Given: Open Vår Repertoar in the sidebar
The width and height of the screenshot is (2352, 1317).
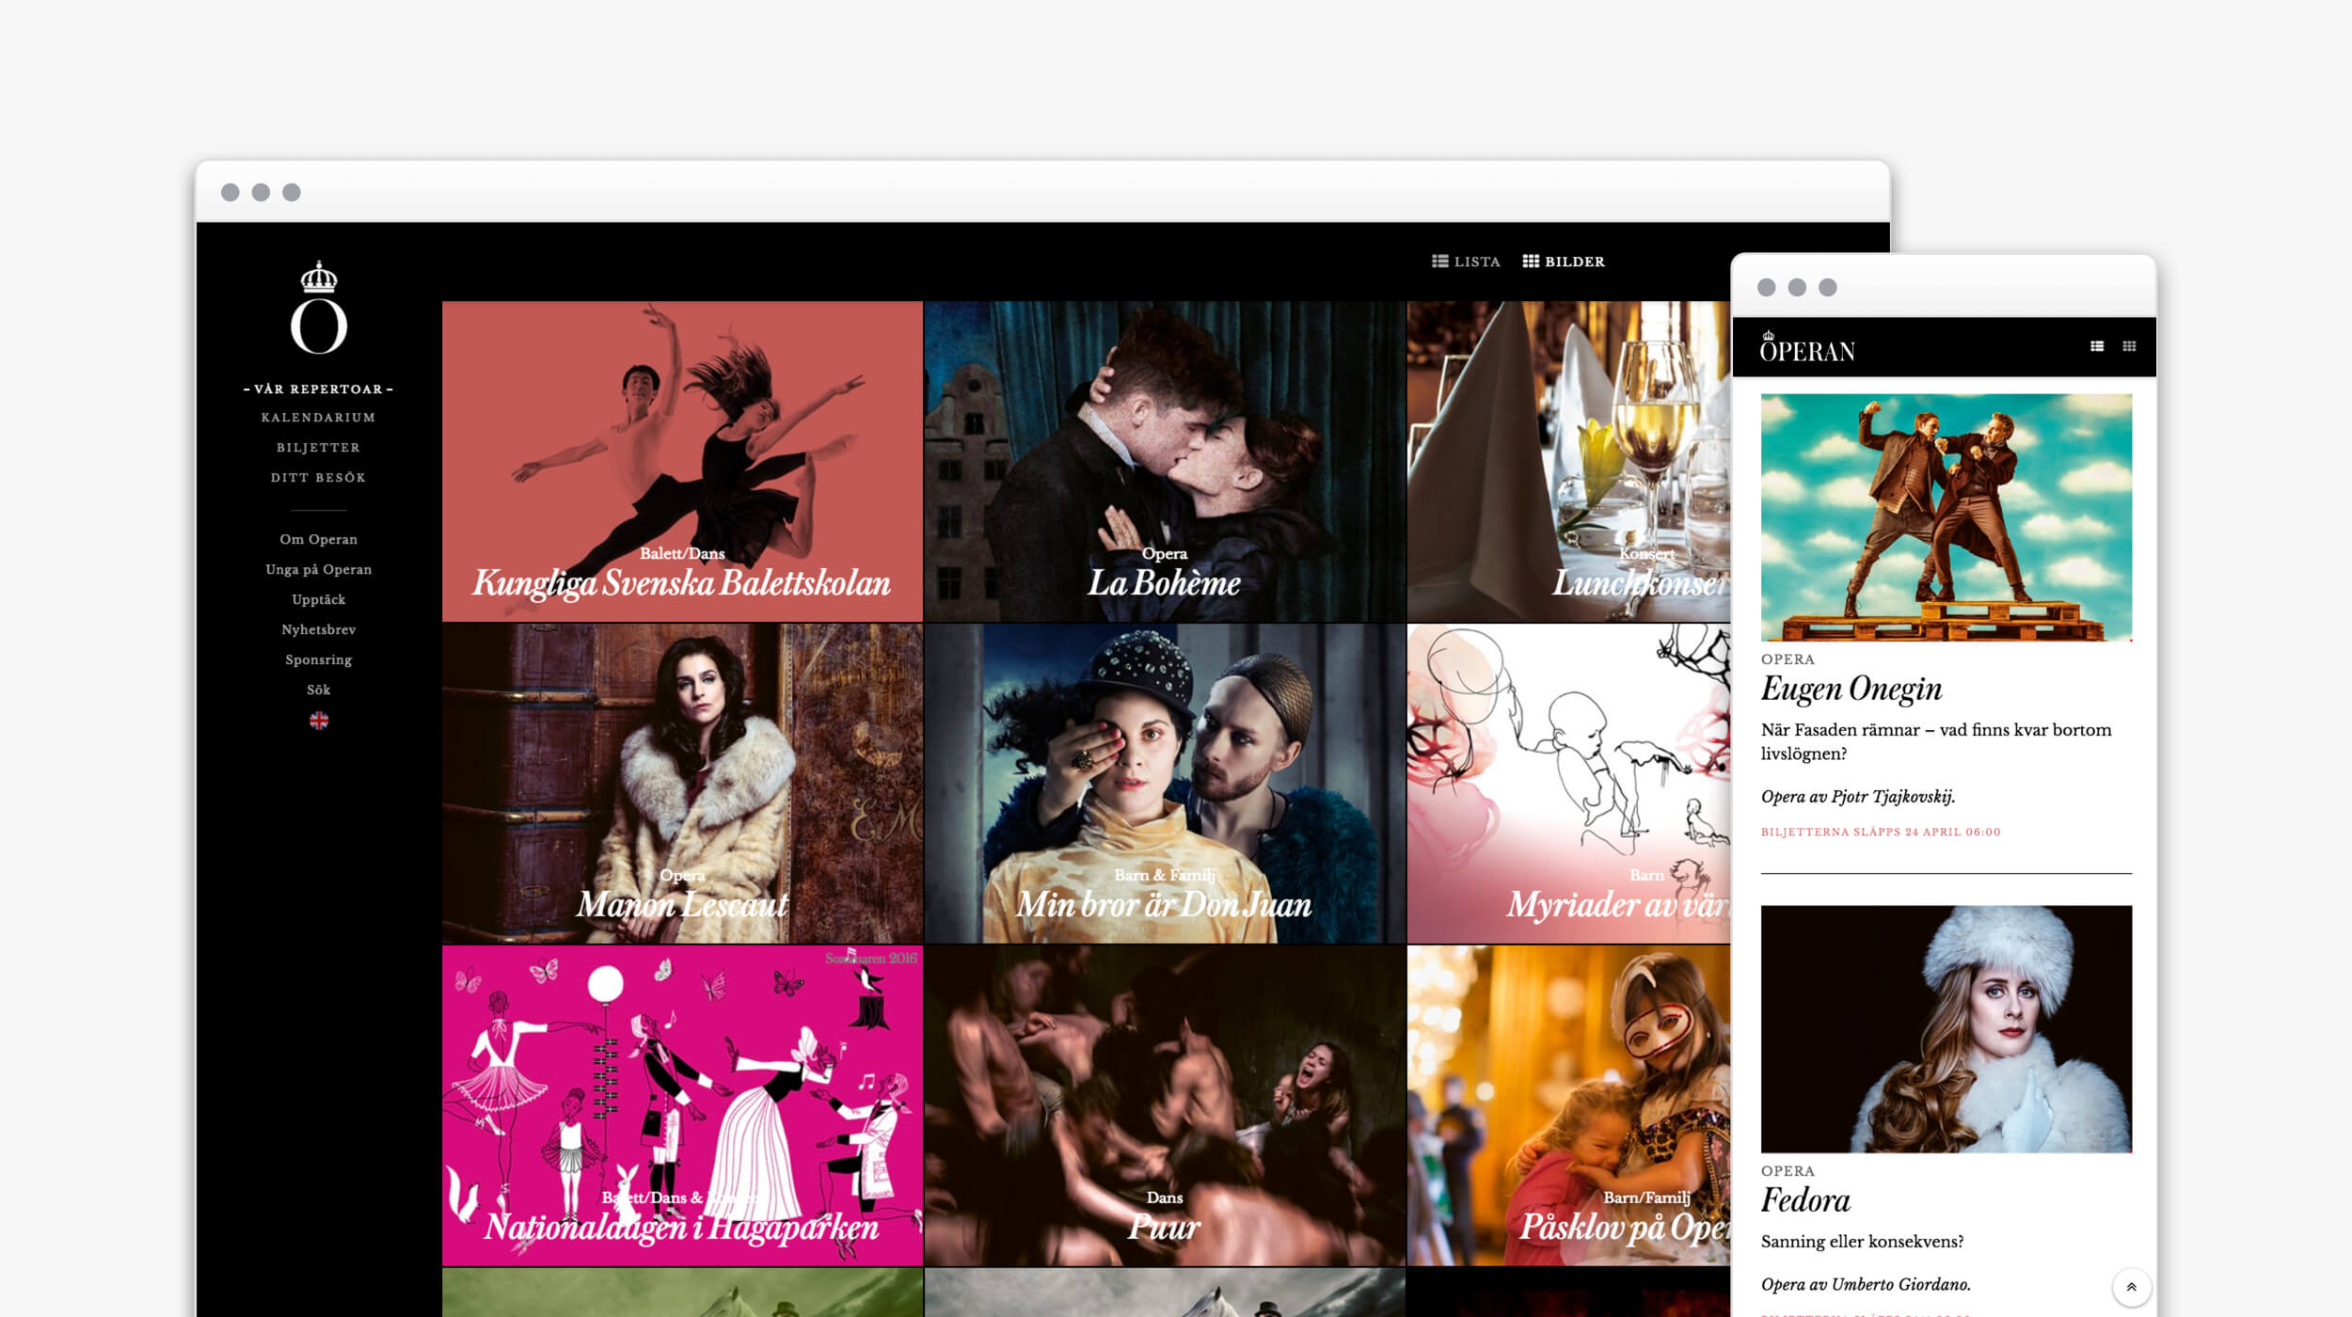Looking at the screenshot, I should [318, 389].
